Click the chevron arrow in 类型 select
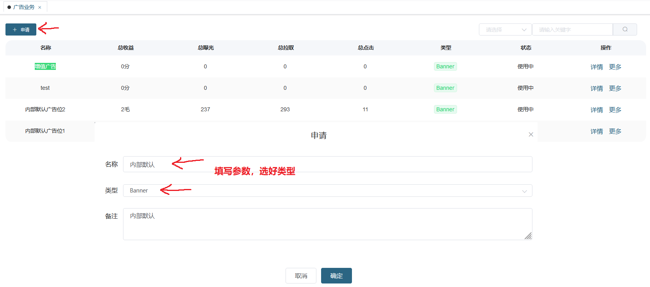The image size is (650, 287). click(524, 191)
